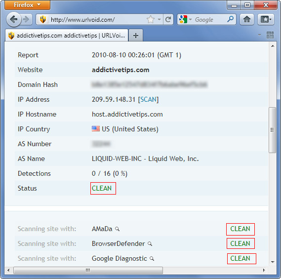
Task: Bookmark page with the star icon
Action: (x=150, y=19)
